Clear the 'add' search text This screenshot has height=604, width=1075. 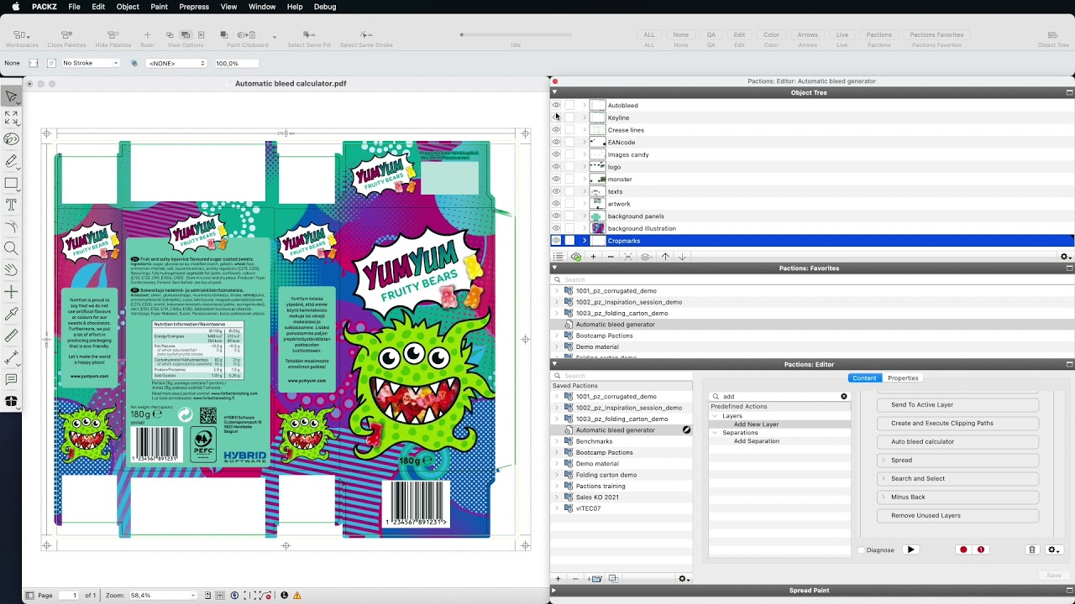(x=844, y=397)
